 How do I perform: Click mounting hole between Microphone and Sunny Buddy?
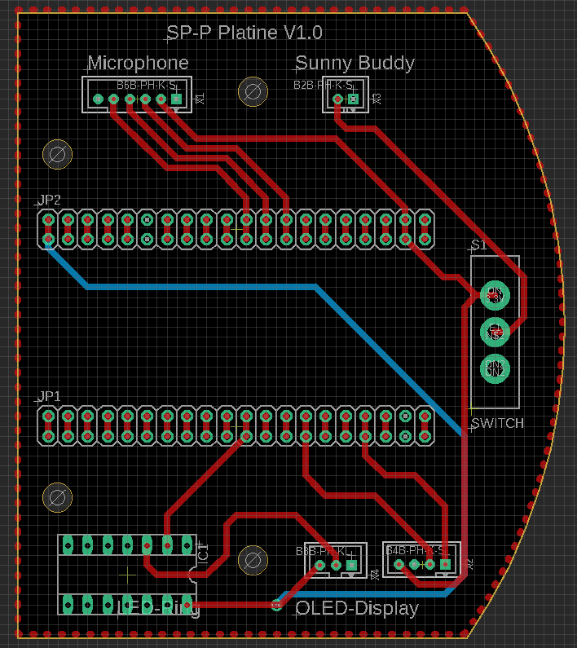(252, 90)
